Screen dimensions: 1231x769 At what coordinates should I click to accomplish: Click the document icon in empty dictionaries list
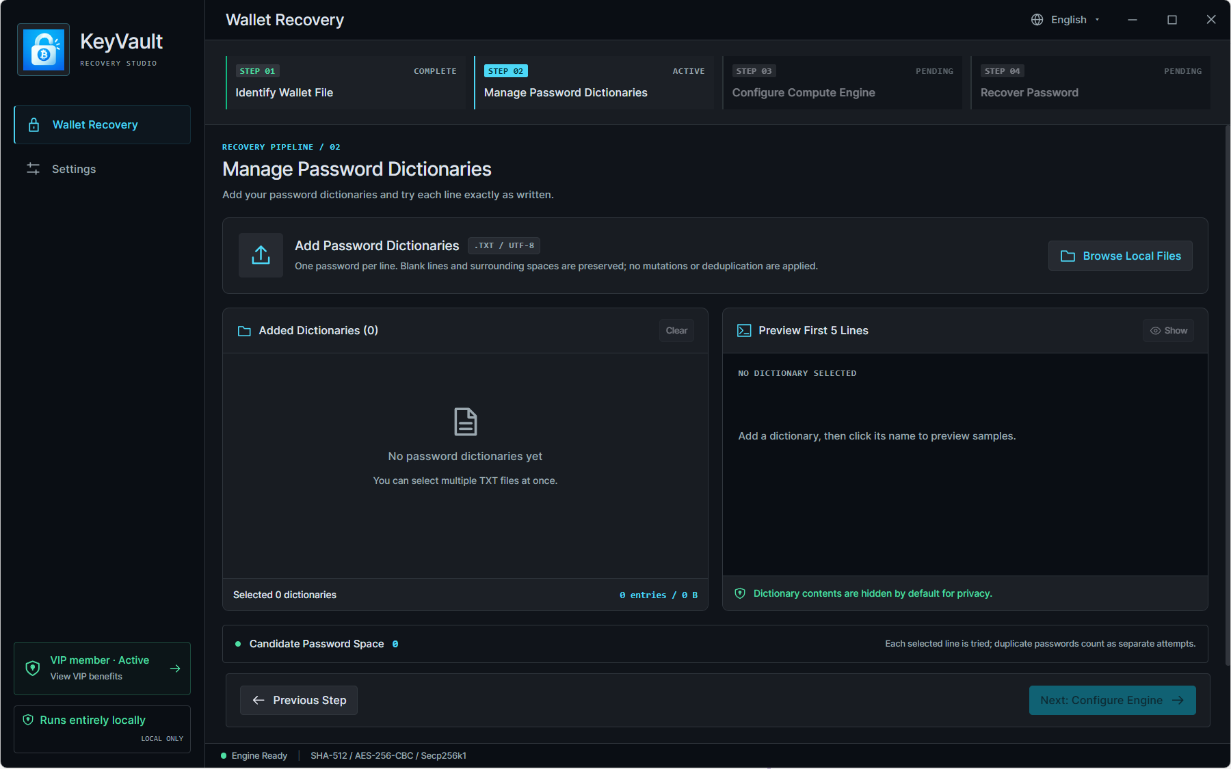click(465, 422)
